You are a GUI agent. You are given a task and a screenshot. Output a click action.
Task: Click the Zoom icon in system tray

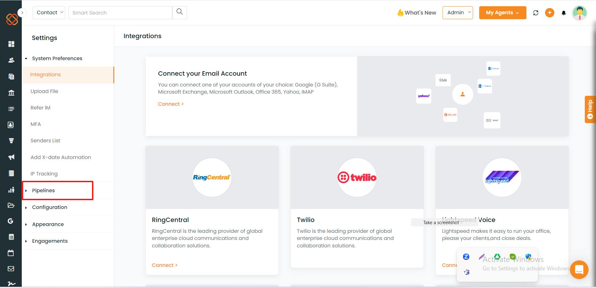click(x=466, y=257)
